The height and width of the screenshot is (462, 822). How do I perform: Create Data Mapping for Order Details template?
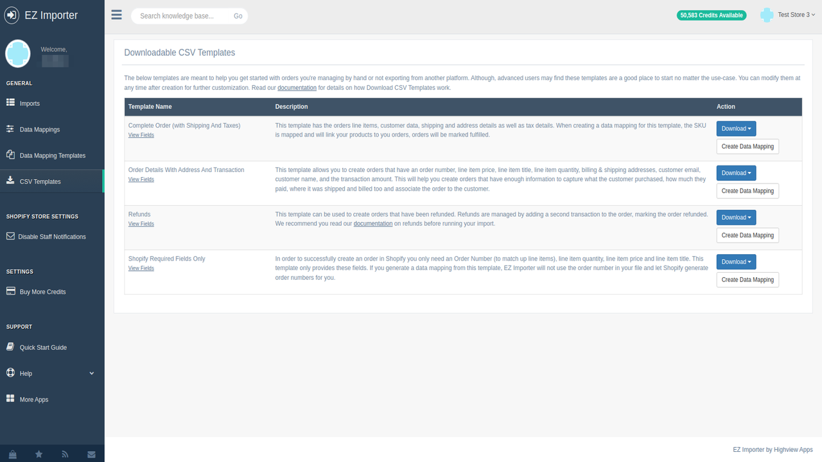(748, 191)
